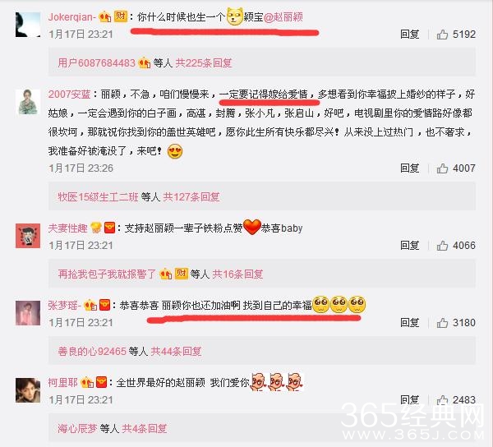Click the 财 badge beside Jokerqian's name
This screenshot has height=447, width=493.
tap(120, 16)
